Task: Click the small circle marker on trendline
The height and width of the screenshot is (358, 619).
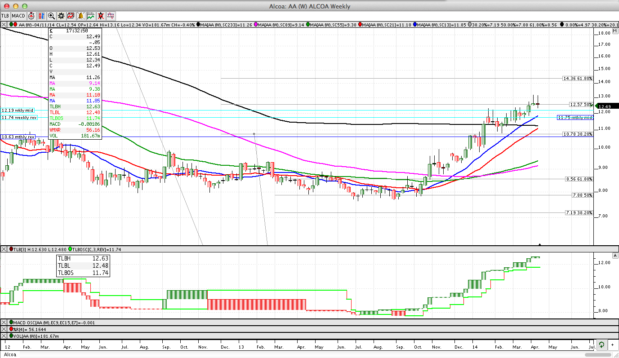Action: click(254, 134)
